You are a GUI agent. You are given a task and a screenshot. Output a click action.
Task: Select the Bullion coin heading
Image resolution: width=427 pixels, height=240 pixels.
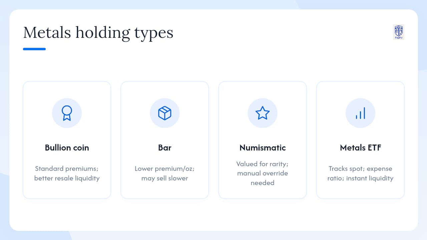pos(67,148)
